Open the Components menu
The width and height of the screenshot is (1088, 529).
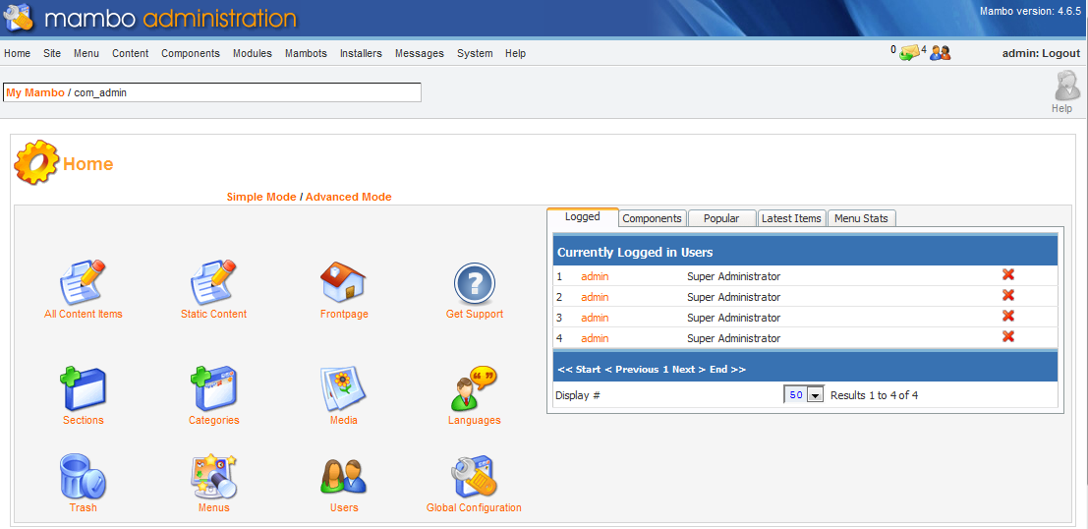coord(191,53)
